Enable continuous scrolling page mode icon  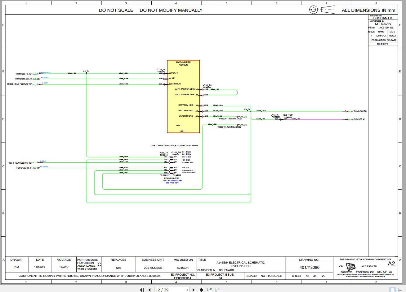401,290
